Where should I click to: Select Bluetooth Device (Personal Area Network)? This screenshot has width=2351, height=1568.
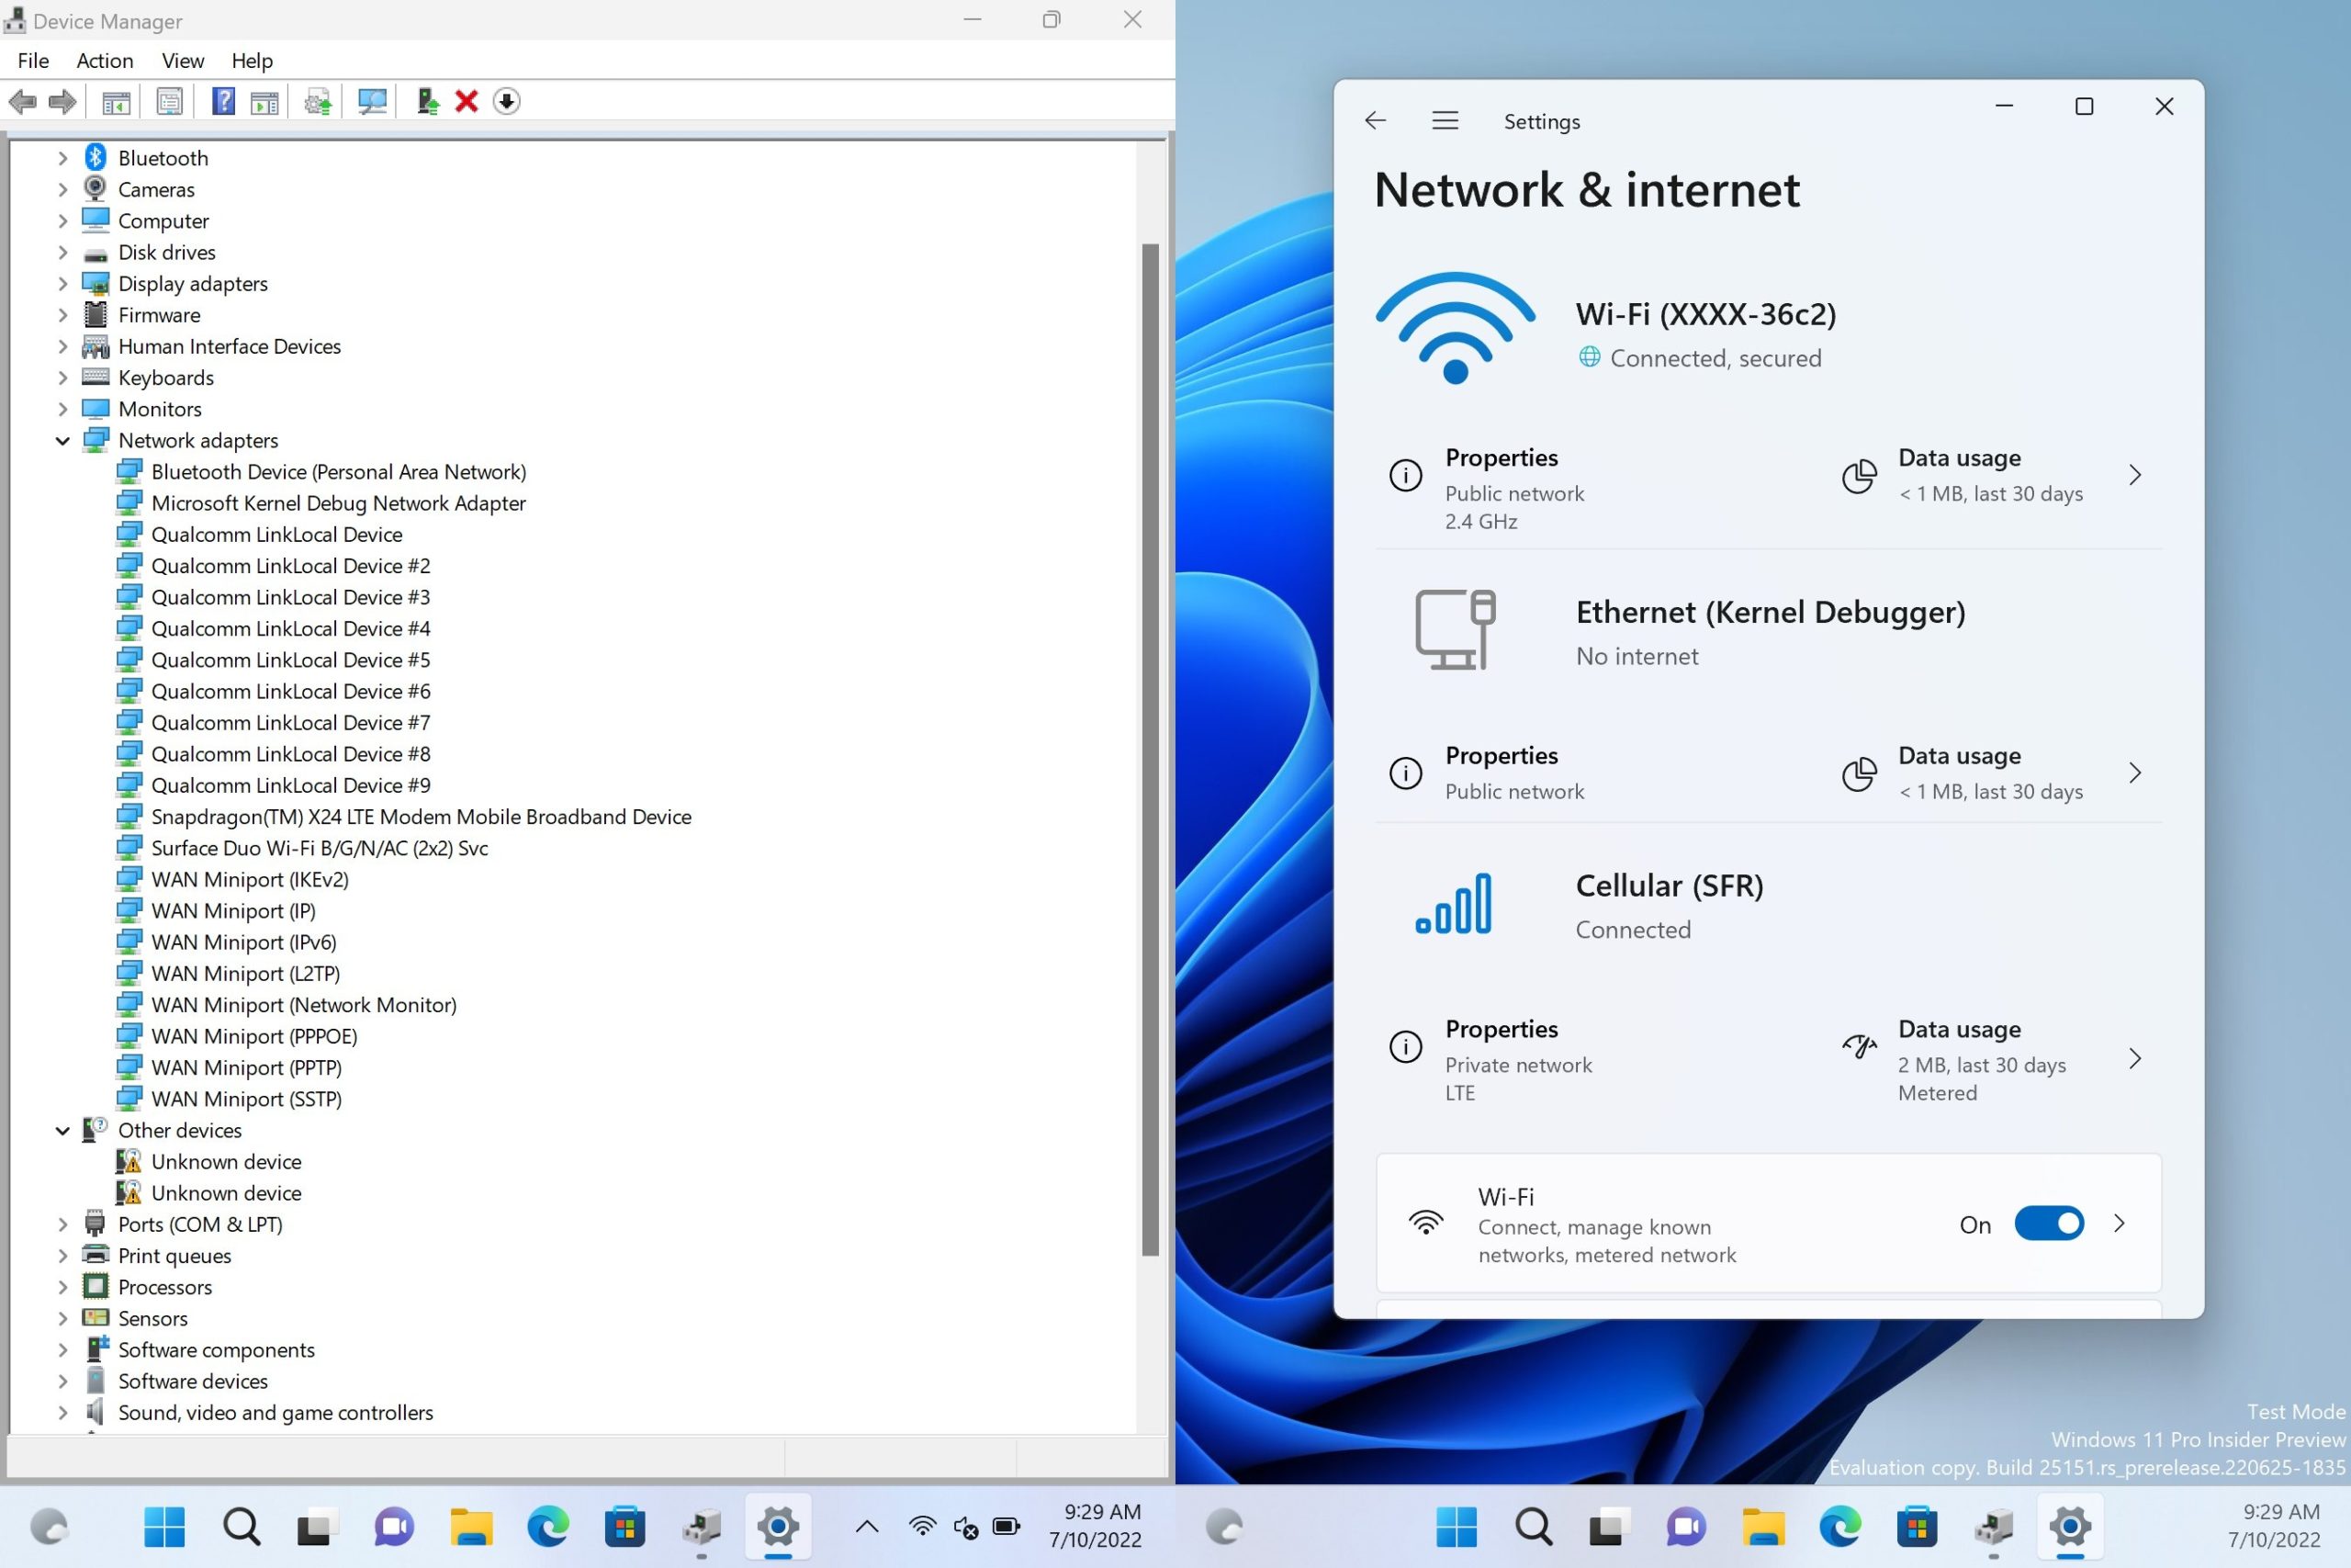point(338,471)
